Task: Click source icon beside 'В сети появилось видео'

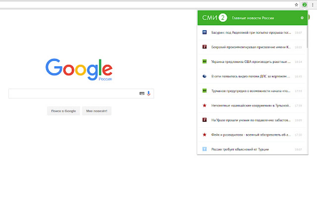Action: point(204,76)
